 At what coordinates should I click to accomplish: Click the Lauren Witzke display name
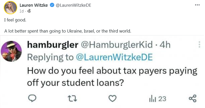34,5
